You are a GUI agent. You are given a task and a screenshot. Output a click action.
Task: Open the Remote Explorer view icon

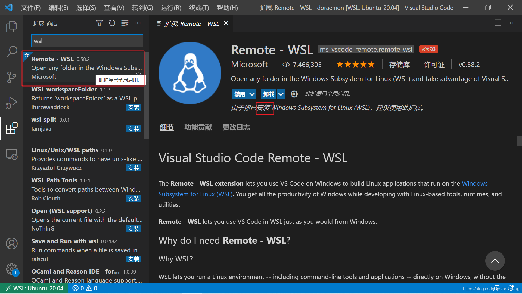(x=11, y=154)
